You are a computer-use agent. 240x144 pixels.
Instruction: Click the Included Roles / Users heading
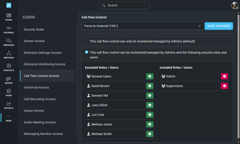[176, 67]
